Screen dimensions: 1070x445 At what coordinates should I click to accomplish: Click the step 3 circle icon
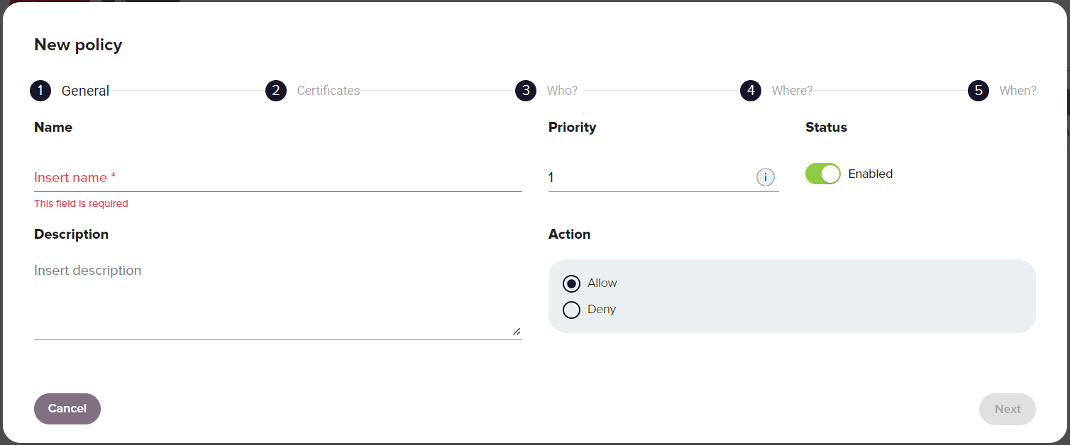click(526, 91)
